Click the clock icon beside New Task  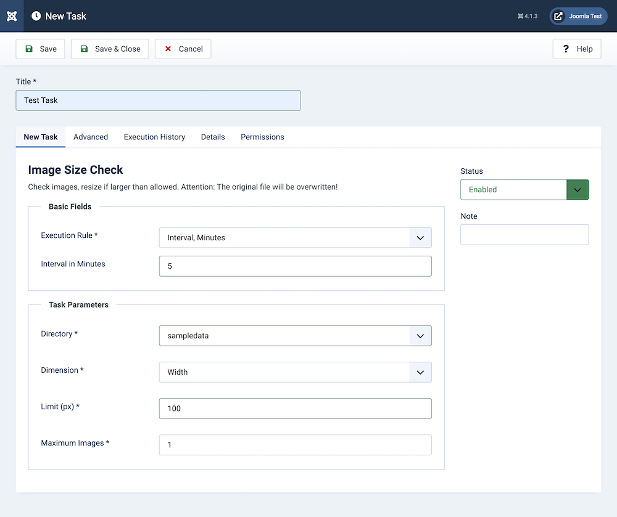pyautogui.click(x=36, y=16)
